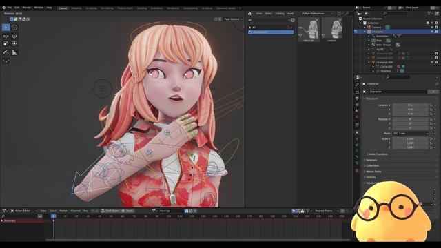The image size is (441, 248).
Task: Select the Move tool in viewport toolbar
Action: point(6,36)
